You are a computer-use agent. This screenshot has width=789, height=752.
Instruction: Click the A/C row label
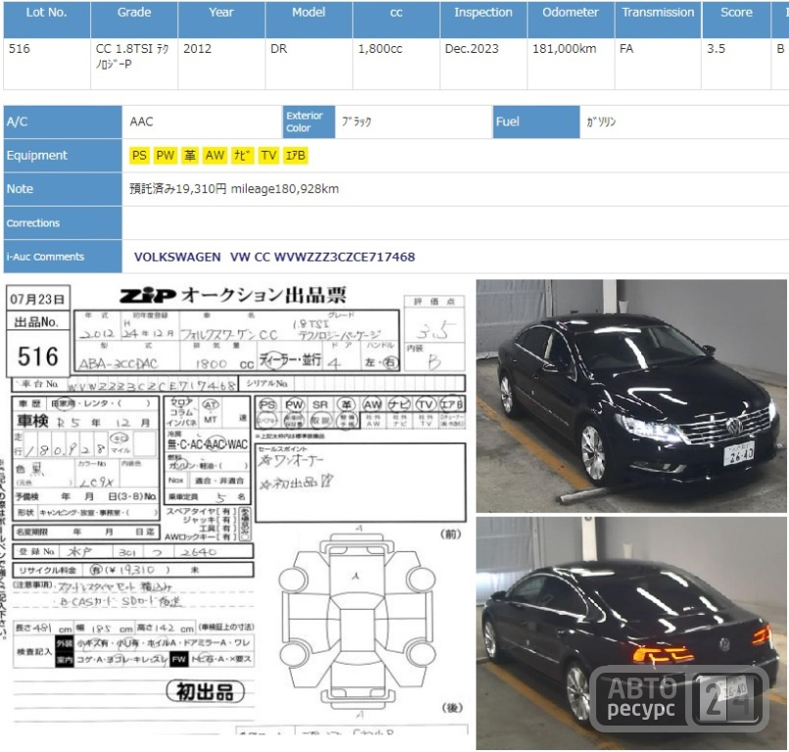click(63, 121)
